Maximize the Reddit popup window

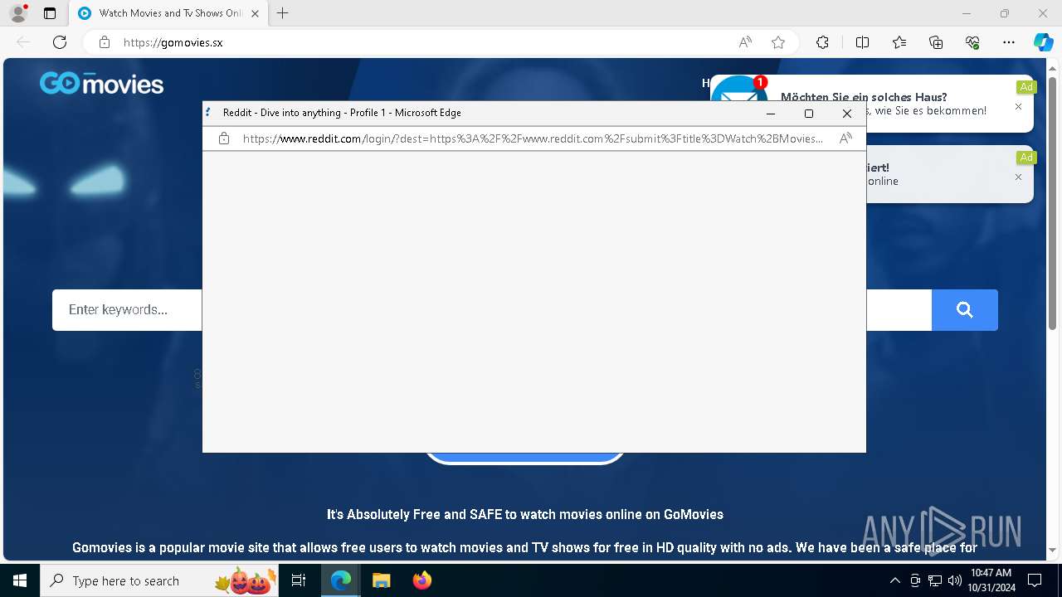click(x=809, y=114)
